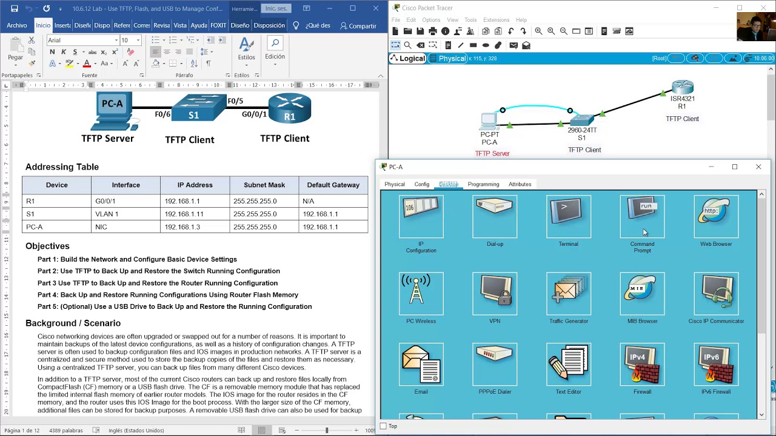Screen dimensions: 776x436
Task: Select the S1 switch on the canvas
Action: (x=582, y=120)
